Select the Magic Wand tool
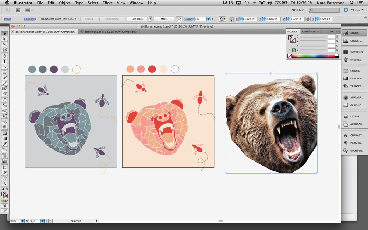Screen dimensions: 368x230 tap(4, 45)
